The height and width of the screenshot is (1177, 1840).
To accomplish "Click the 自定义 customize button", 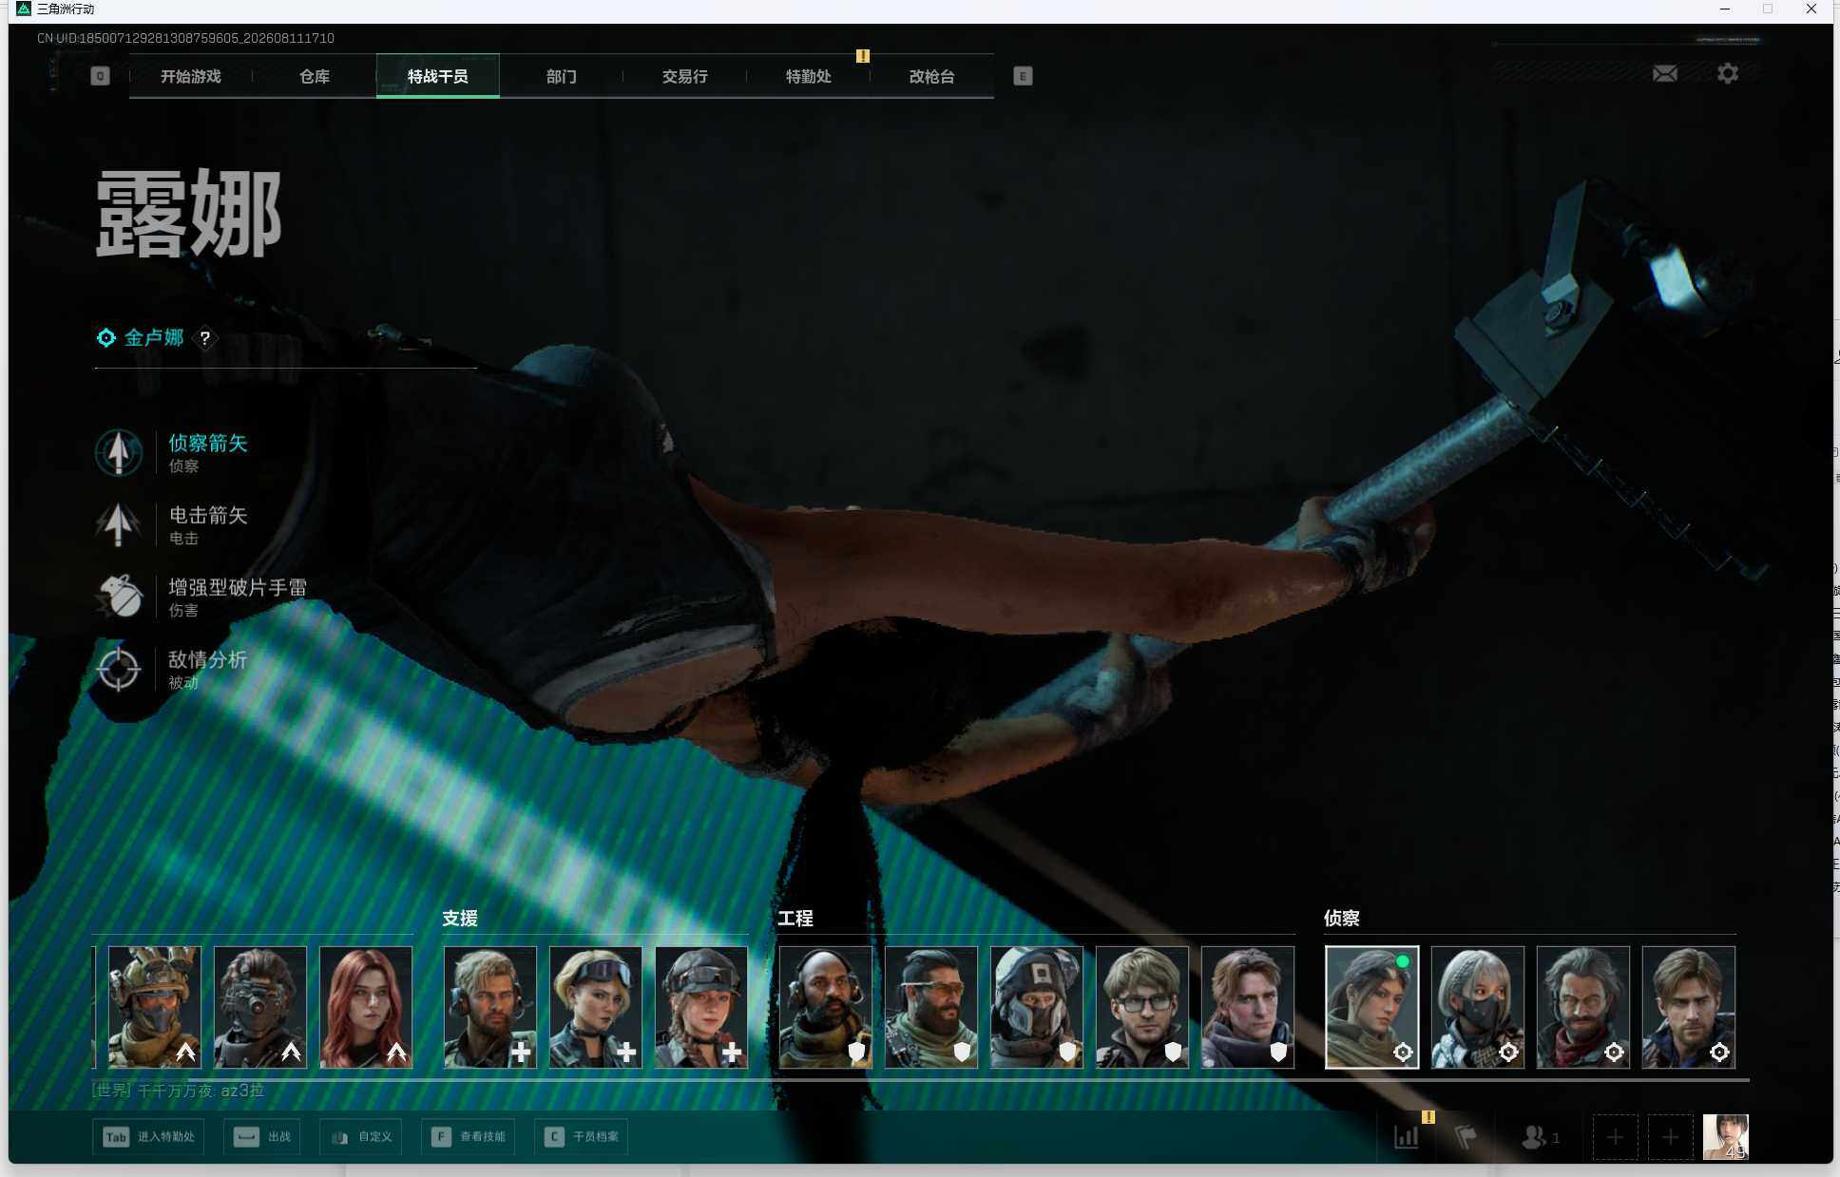I will click(361, 1137).
